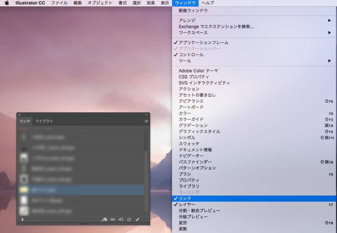Open the アピアランス panel

click(x=254, y=101)
